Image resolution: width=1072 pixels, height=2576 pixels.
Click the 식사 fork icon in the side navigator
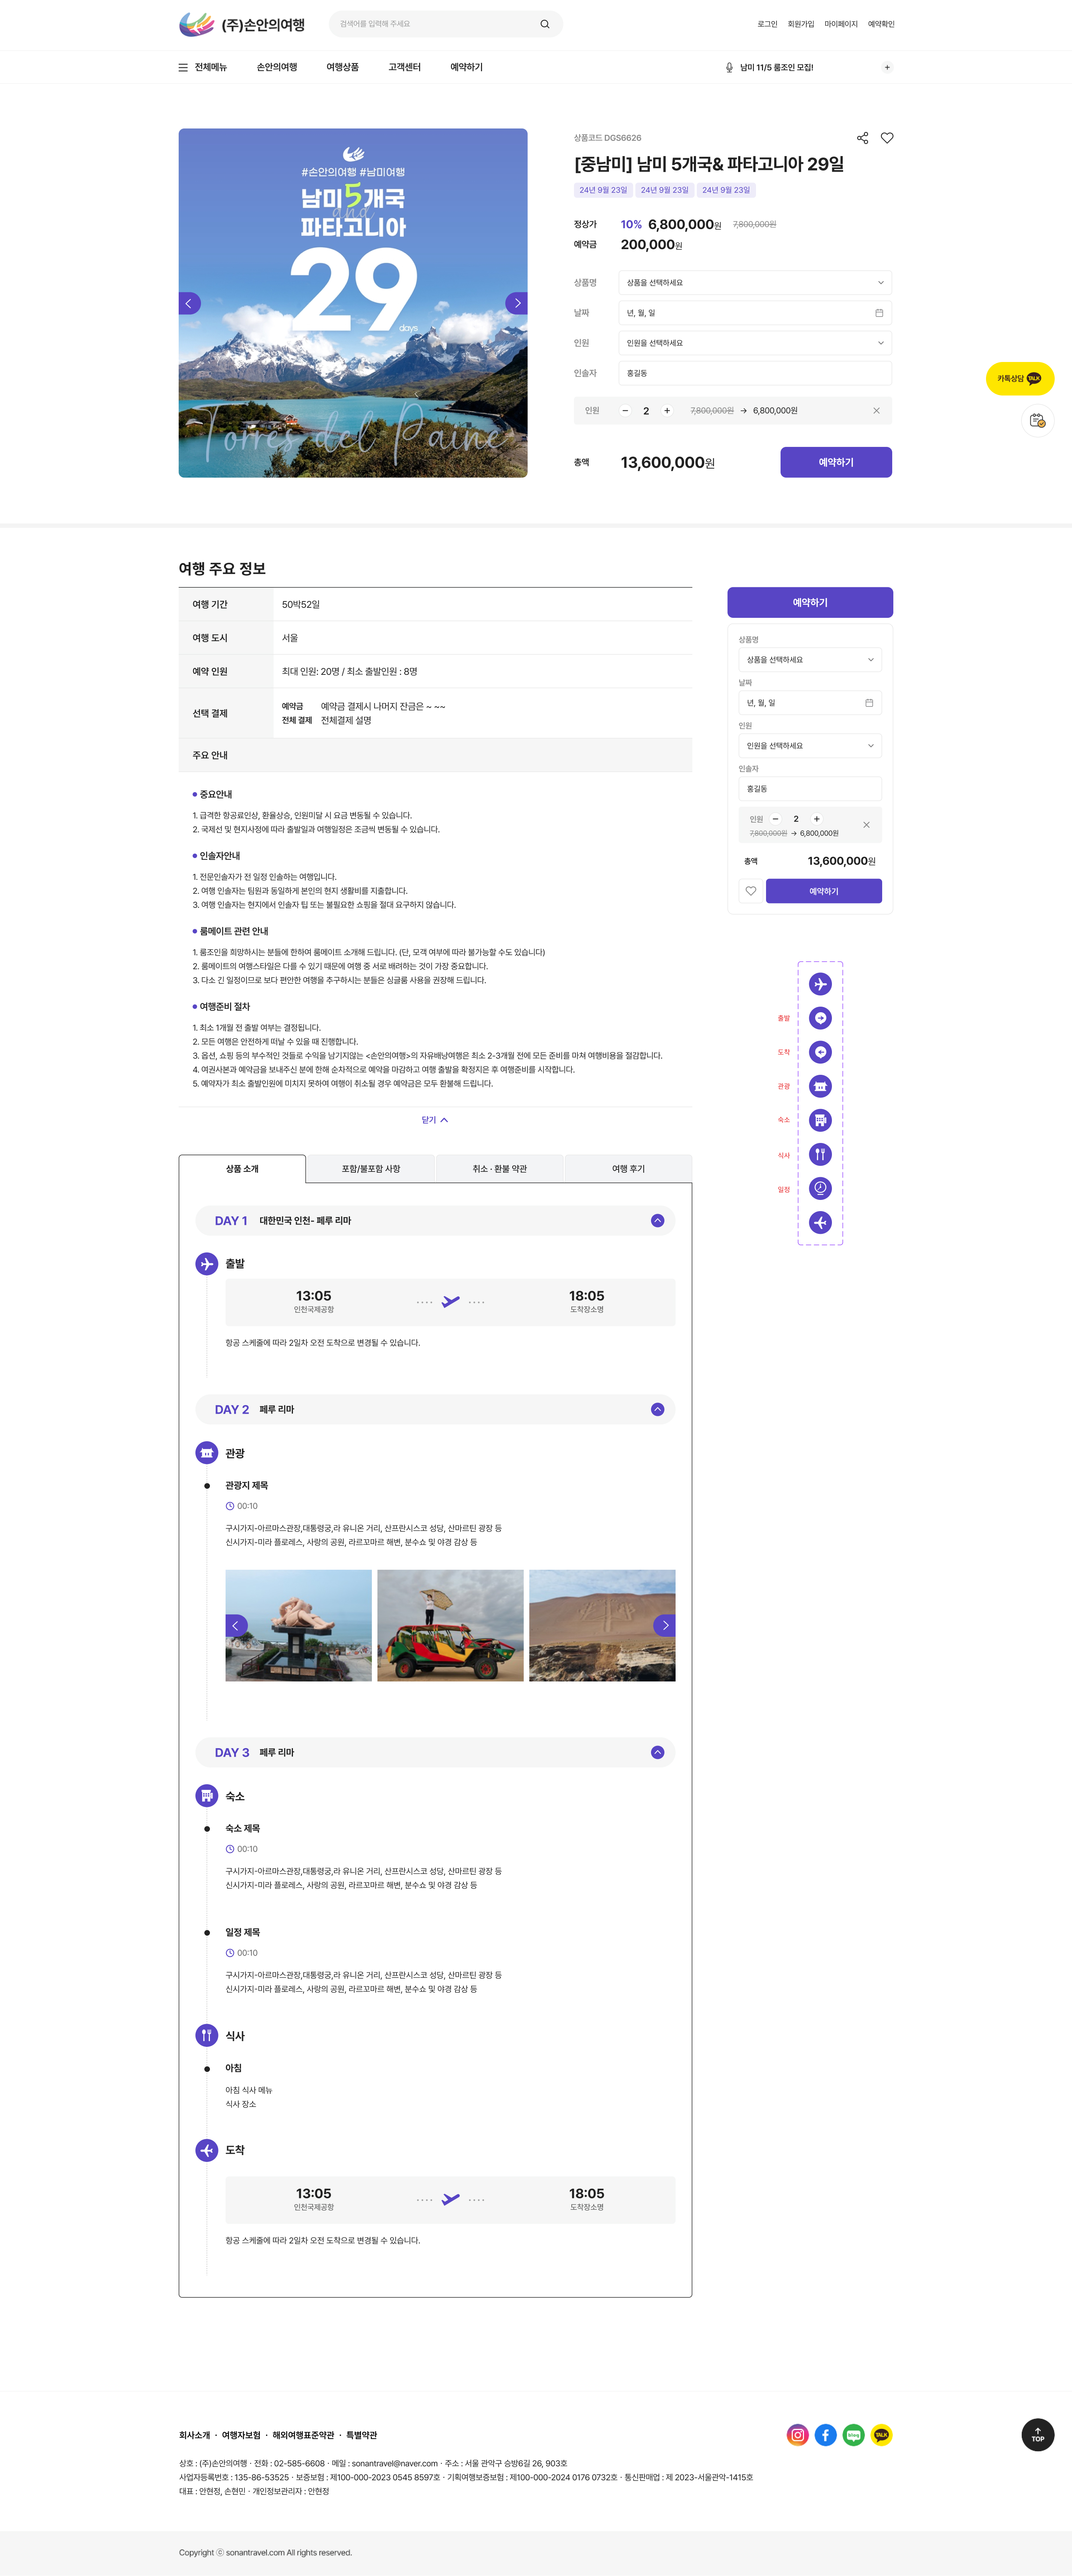coord(820,1155)
